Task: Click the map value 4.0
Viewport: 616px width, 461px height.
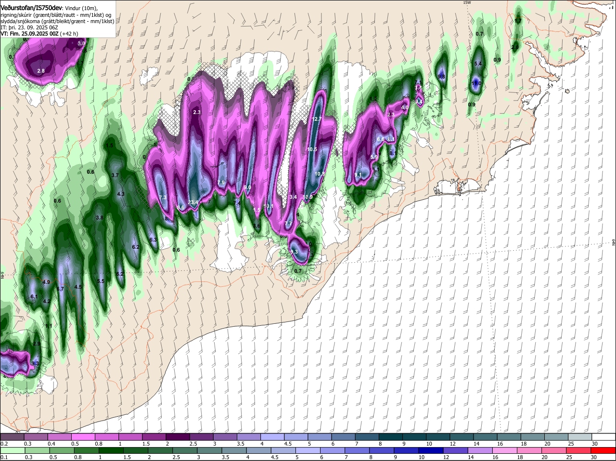Action: click(405, 107)
